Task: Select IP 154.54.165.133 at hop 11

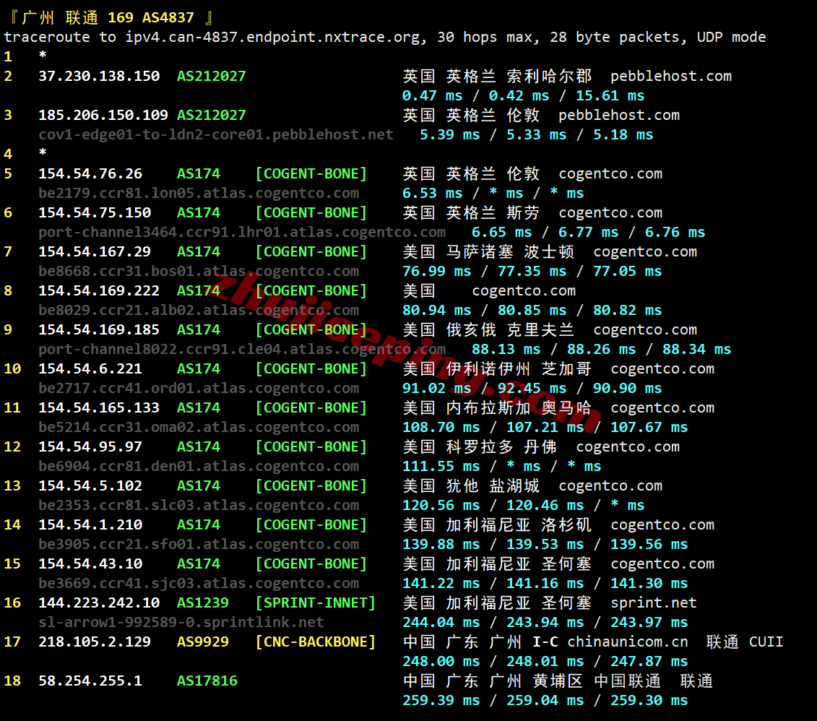Action: pyautogui.click(x=99, y=408)
